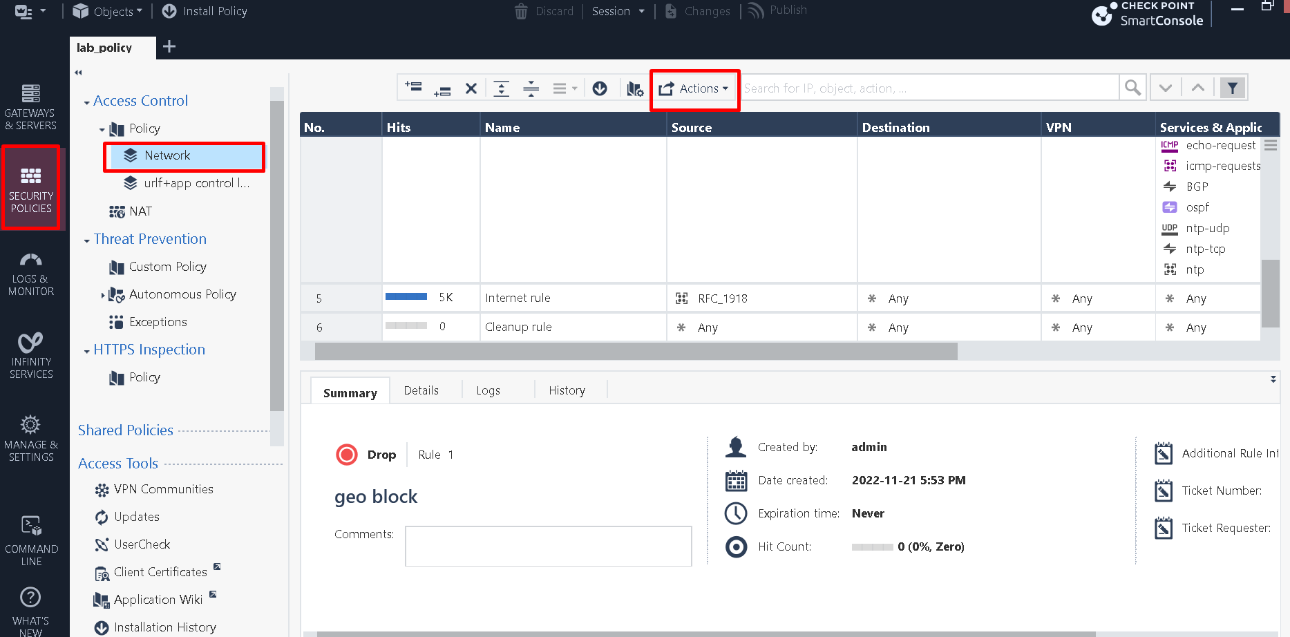Open Infinity Services panel
The width and height of the screenshot is (1290, 637).
click(x=30, y=356)
